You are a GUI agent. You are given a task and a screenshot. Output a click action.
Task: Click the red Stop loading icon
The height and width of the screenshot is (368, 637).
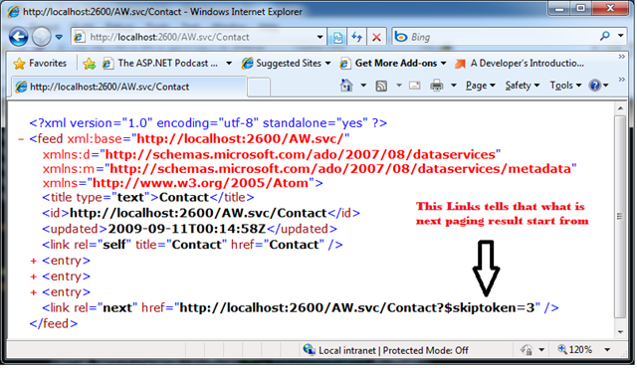376,38
